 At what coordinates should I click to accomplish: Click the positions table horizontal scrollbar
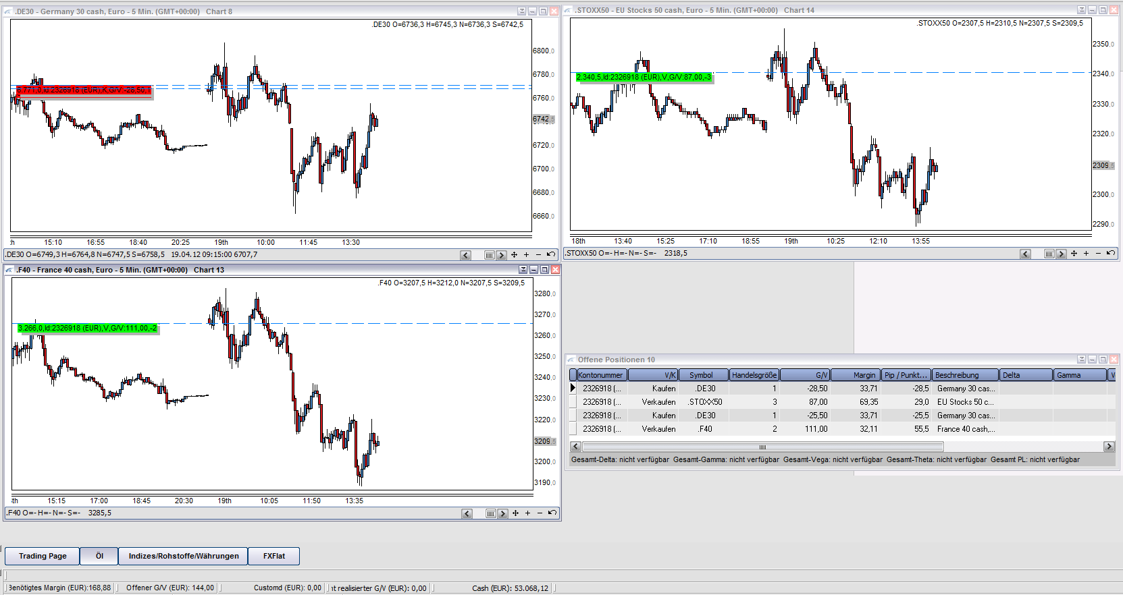click(x=762, y=447)
